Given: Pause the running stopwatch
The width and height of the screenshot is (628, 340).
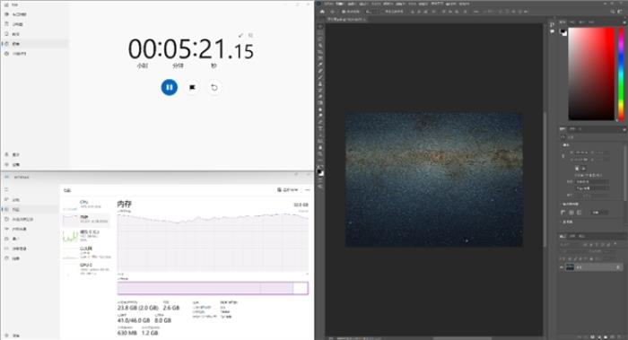Looking at the screenshot, I should click(169, 87).
